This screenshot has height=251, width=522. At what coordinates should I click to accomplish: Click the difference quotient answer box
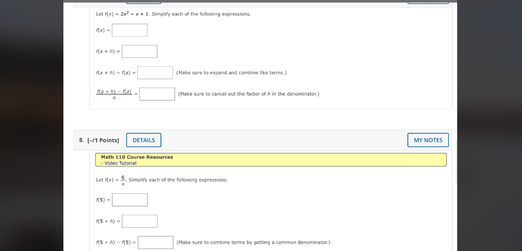coord(157,94)
